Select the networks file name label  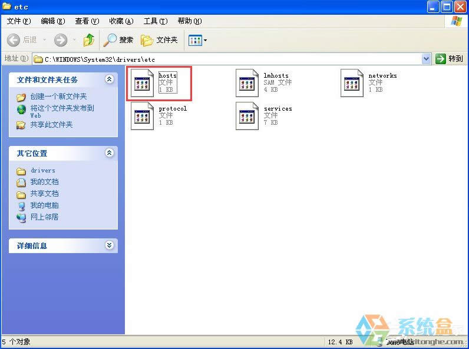point(382,75)
